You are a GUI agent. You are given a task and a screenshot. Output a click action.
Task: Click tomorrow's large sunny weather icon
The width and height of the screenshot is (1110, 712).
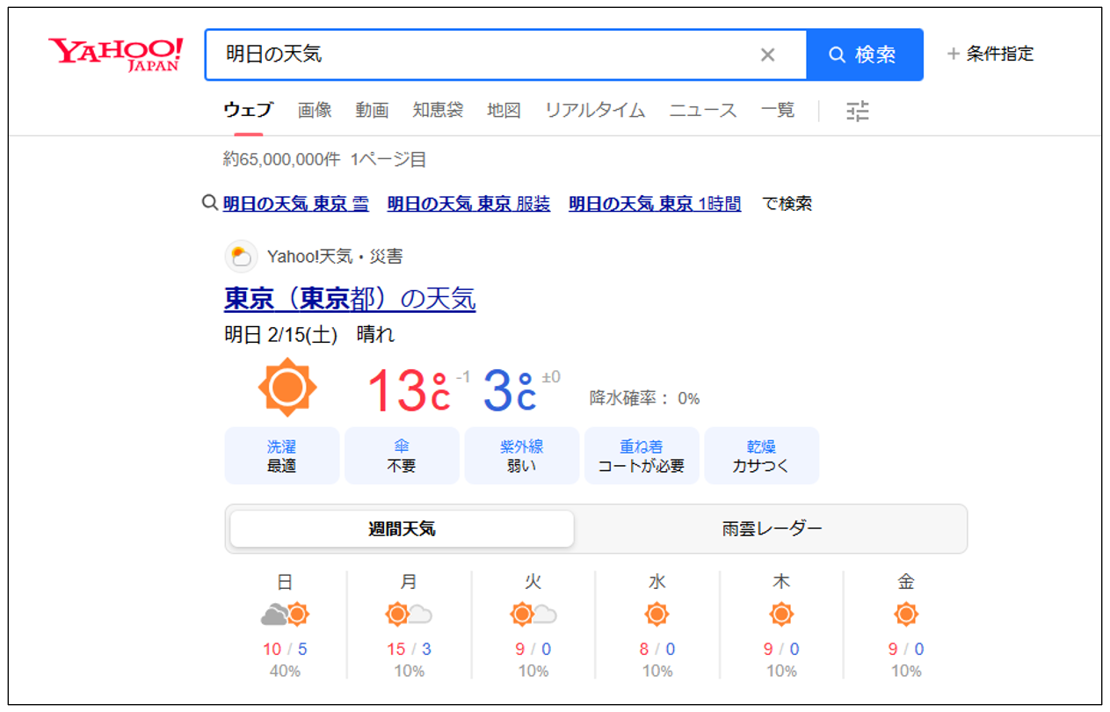(287, 387)
